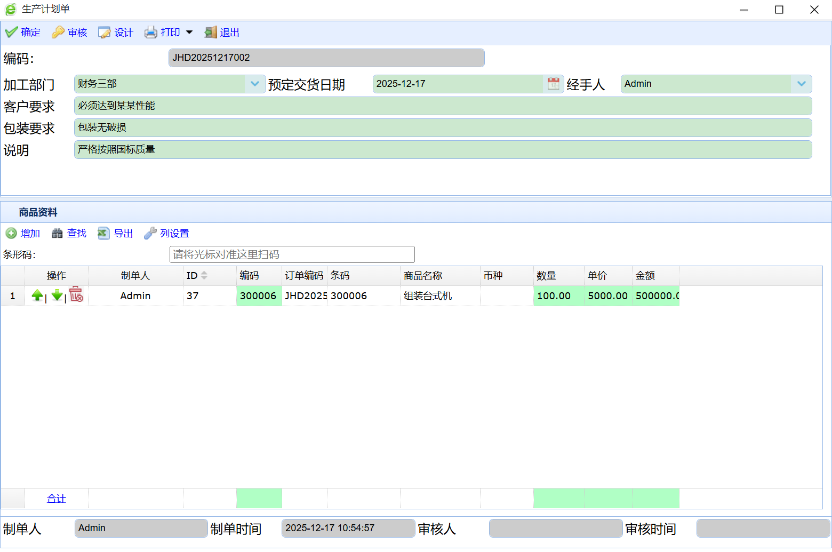Click the 客户要求 text field
The height and width of the screenshot is (552, 832).
point(443,106)
